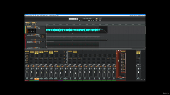Open the Reading dropdown on the highlighted selected strip
The image size is (170, 95).
point(123,77)
